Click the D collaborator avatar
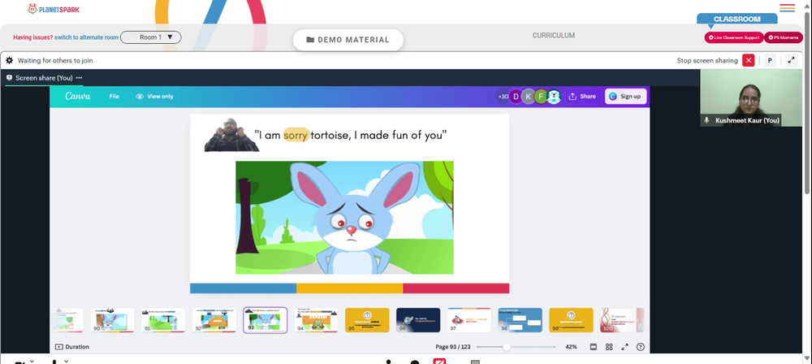Image resolution: width=812 pixels, height=364 pixels. click(516, 97)
